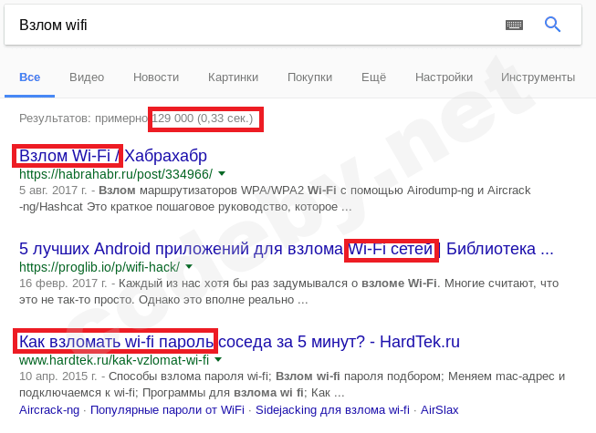Click the 'https://proglib.io/p/wifi-hack/' URL text
This screenshot has width=596, height=433.
coord(99,267)
